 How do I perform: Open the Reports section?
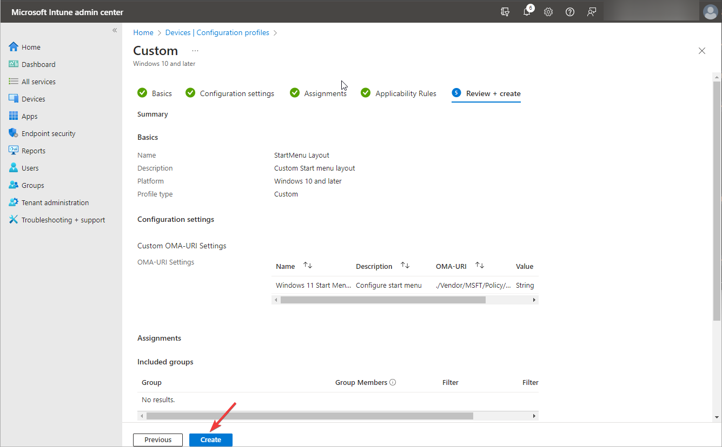click(x=34, y=150)
